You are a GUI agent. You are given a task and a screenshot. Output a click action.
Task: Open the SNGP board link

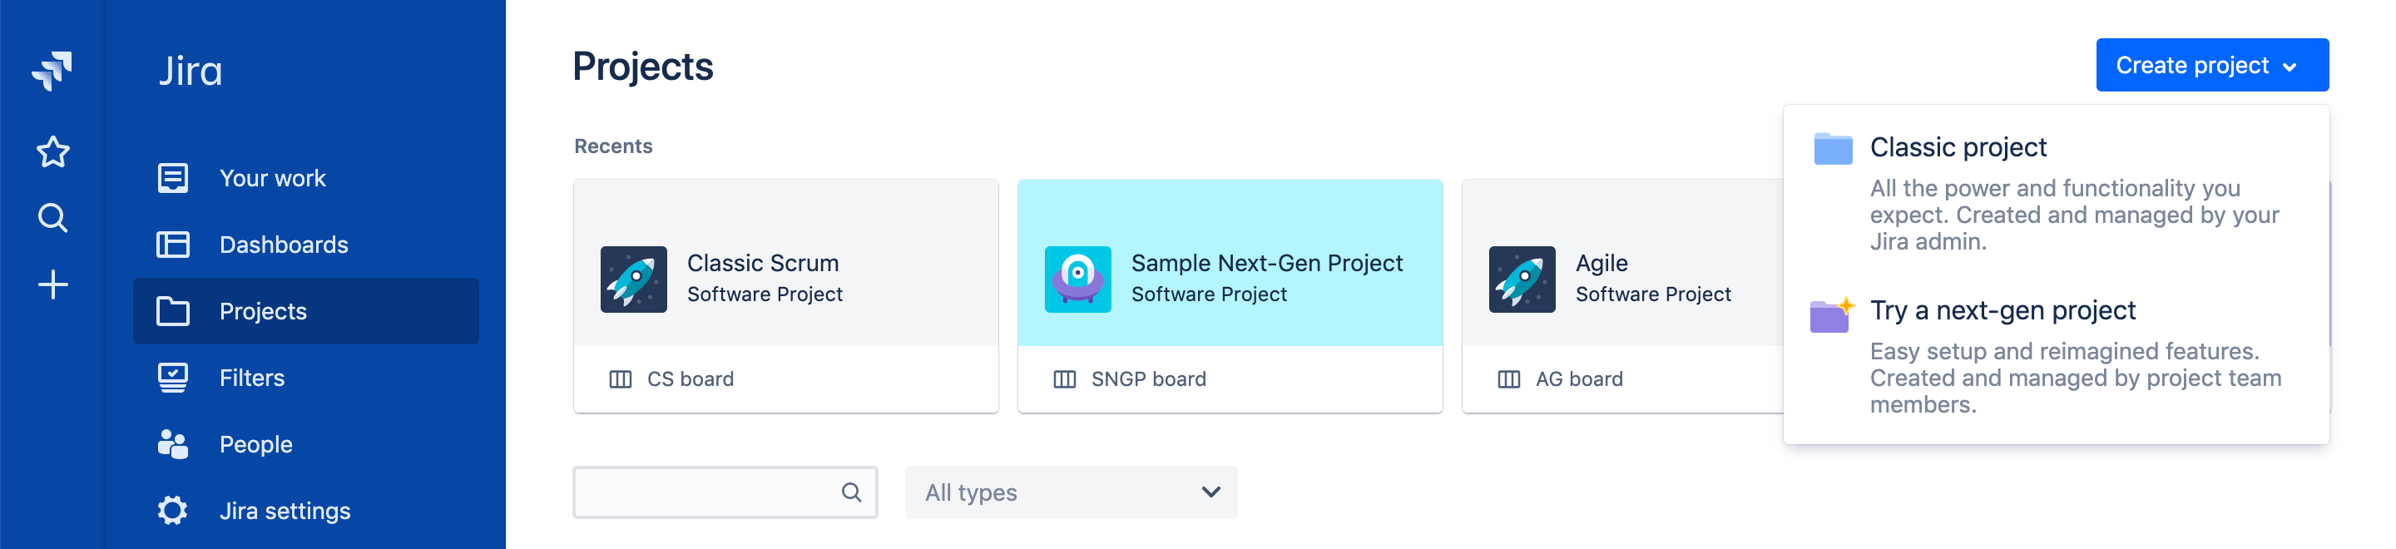[x=1148, y=378]
